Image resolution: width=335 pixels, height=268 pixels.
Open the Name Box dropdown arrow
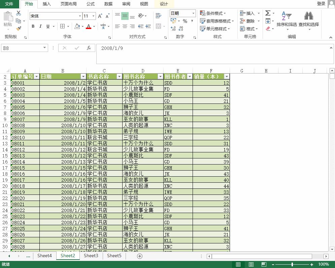pos(44,48)
